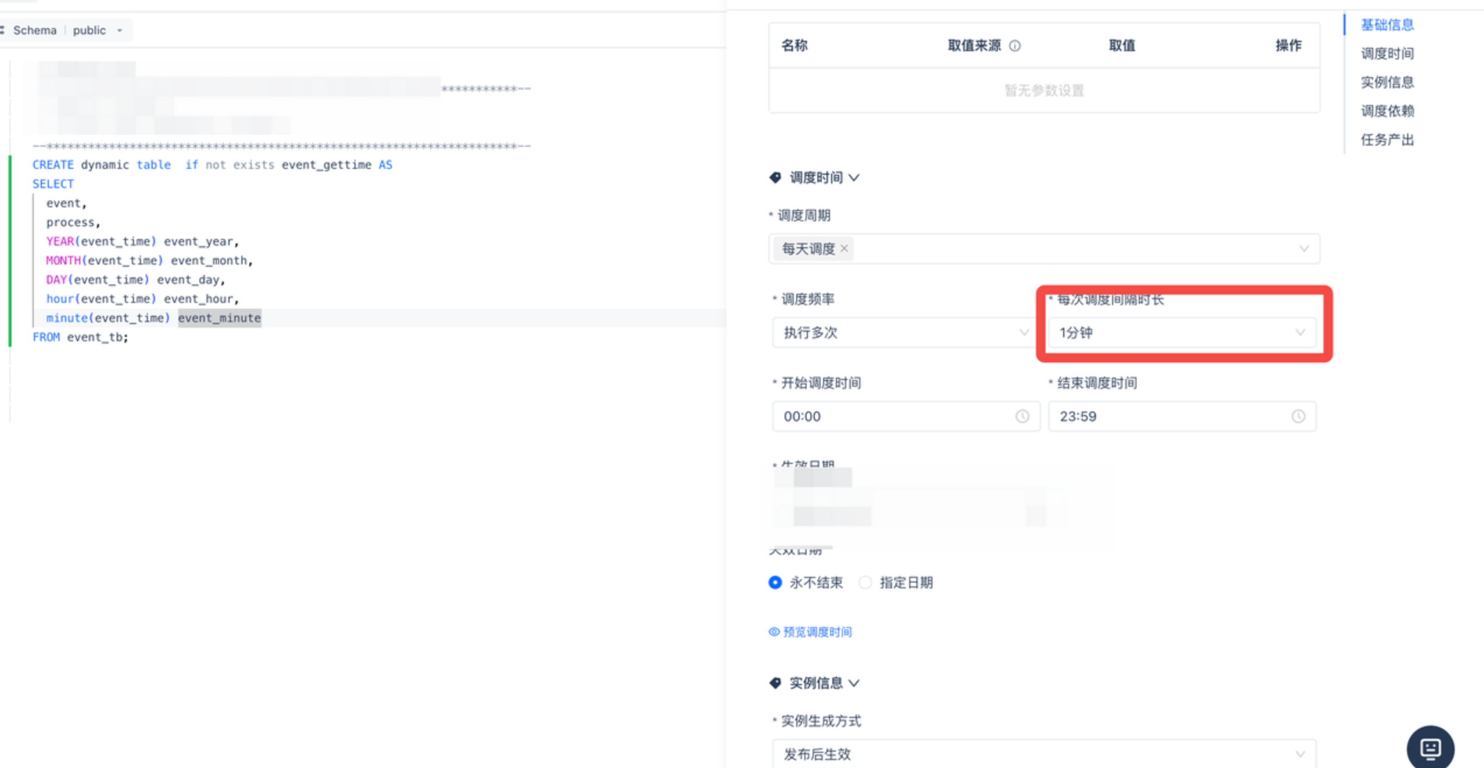Collapse the 调度时间 section
This screenshot has width=1484, height=768.
pyautogui.click(x=854, y=177)
